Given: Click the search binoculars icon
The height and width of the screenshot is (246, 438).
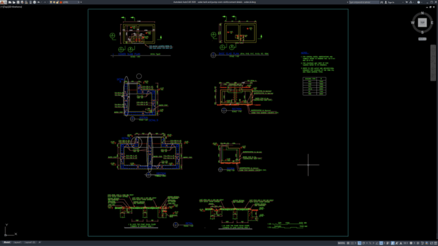Looking at the screenshot, I should (x=382, y=2).
